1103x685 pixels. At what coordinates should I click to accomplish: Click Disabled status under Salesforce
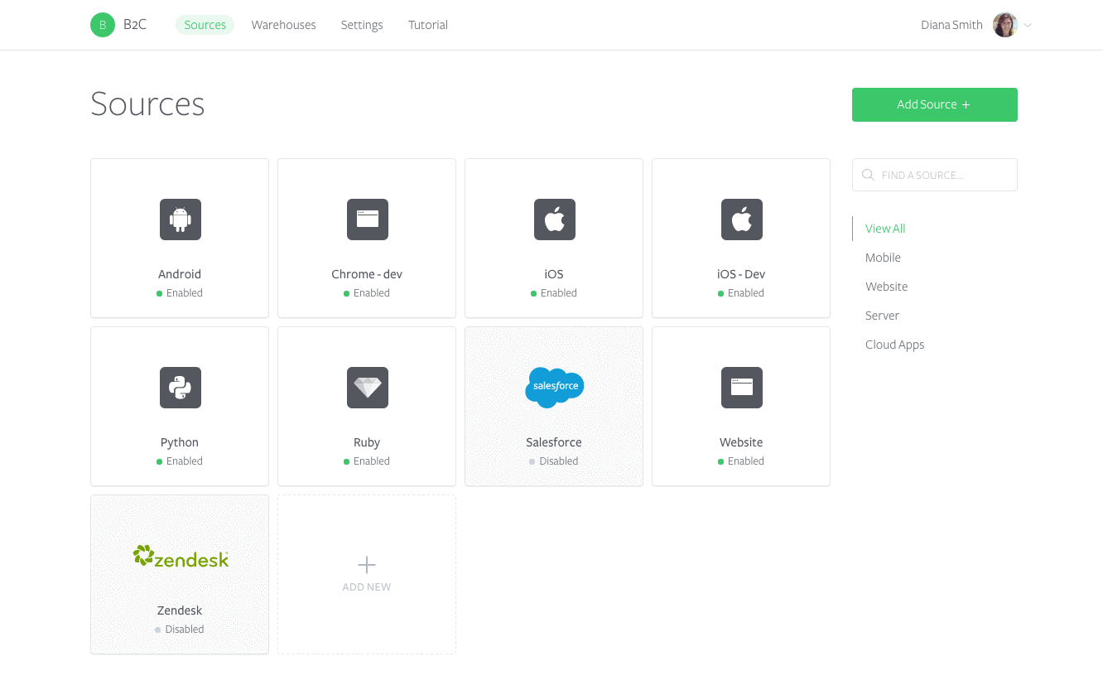click(554, 461)
